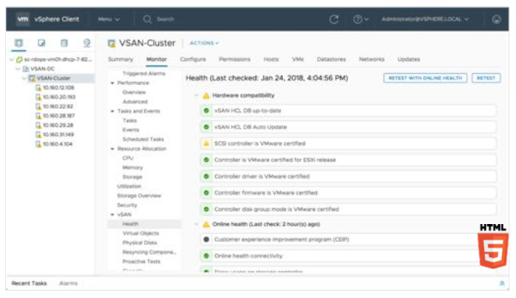This screenshot has width=516, height=298.
Task: Click the magnifier search icon
Action: coord(147,19)
